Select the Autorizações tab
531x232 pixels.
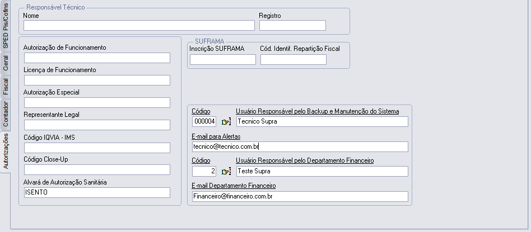[5, 150]
